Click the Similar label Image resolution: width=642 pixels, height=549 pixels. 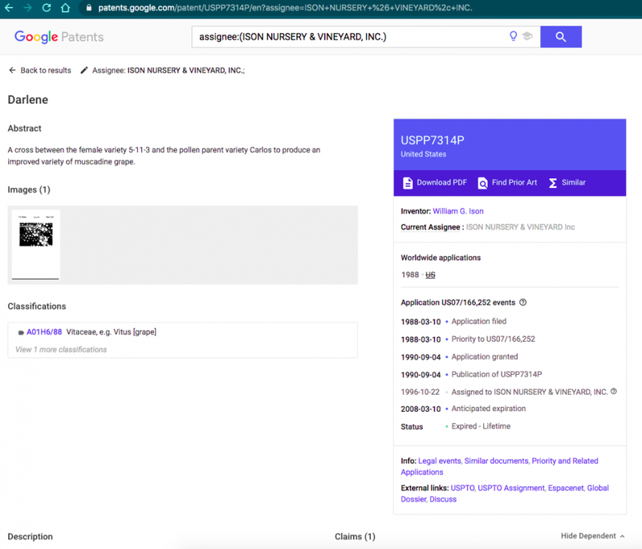point(573,182)
